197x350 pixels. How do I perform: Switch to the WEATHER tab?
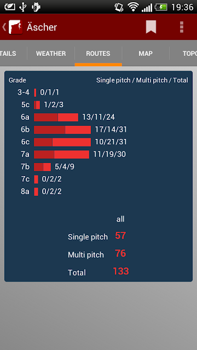[x=51, y=54]
